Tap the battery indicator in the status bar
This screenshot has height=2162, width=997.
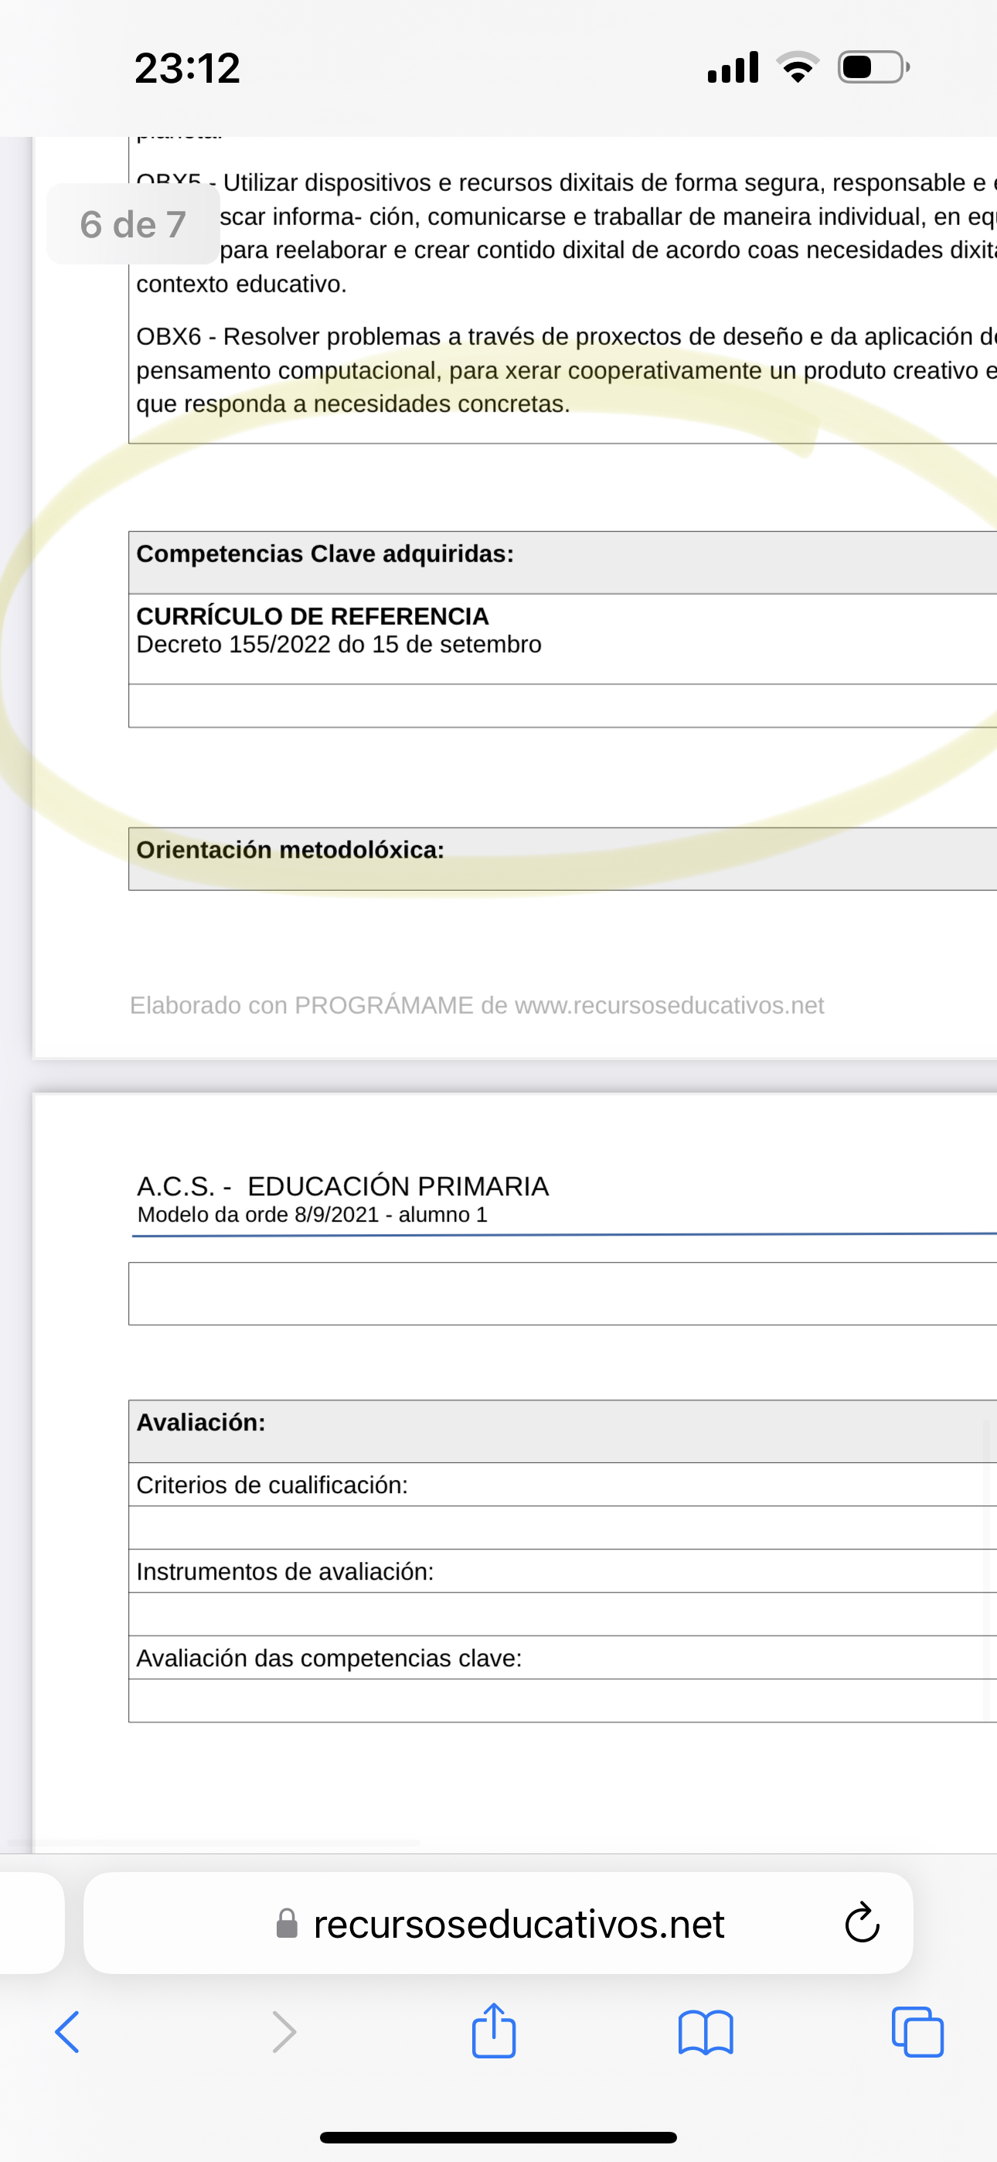tap(873, 67)
